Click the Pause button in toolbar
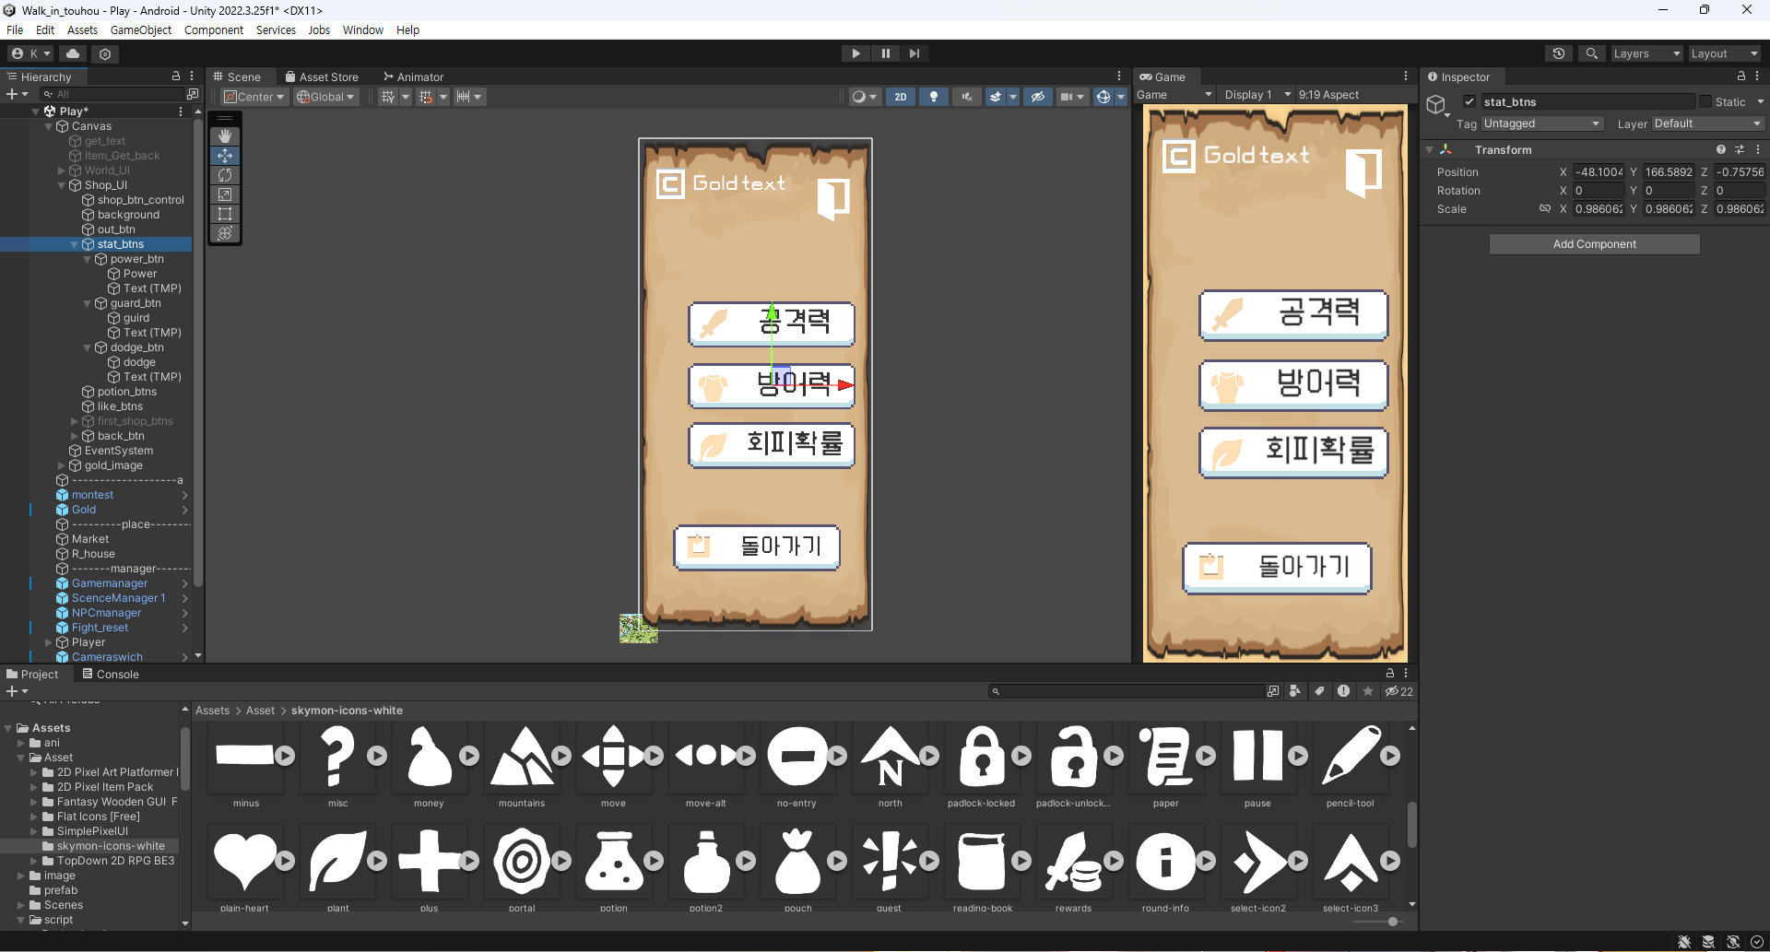 point(885,53)
